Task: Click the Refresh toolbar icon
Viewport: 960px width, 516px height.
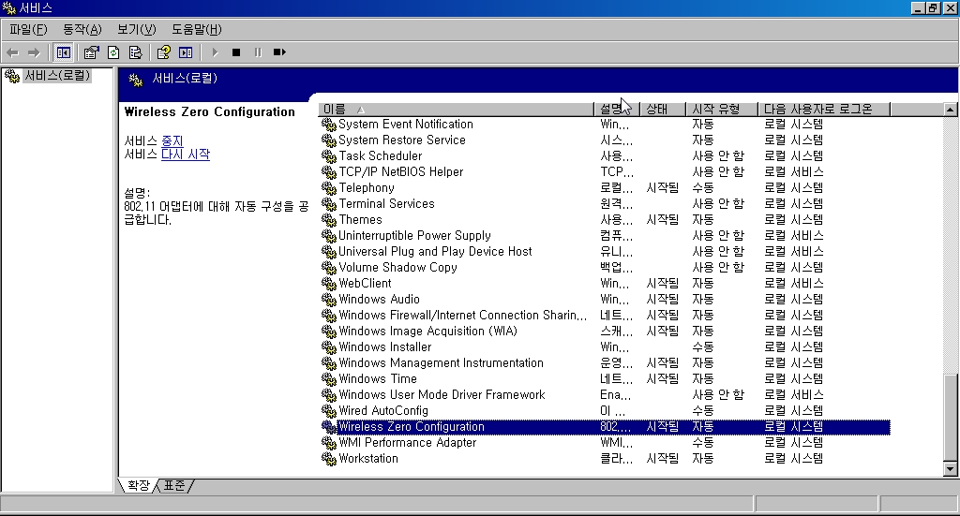Action: [x=113, y=52]
